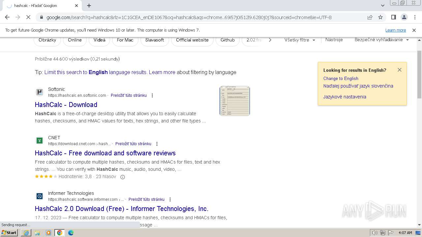Launch Microsoft Edge from taskbar

click(x=71, y=233)
